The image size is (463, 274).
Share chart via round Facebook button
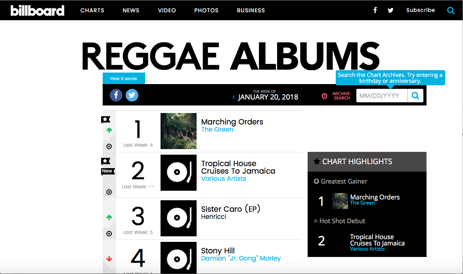click(x=116, y=95)
